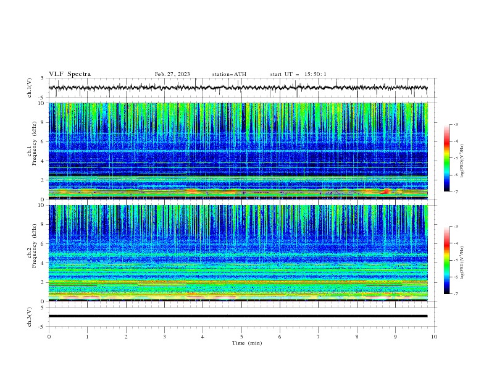The width and height of the screenshot is (489, 378).
Task: Click the ch.3 flat black waveform trace
Action: click(238, 316)
